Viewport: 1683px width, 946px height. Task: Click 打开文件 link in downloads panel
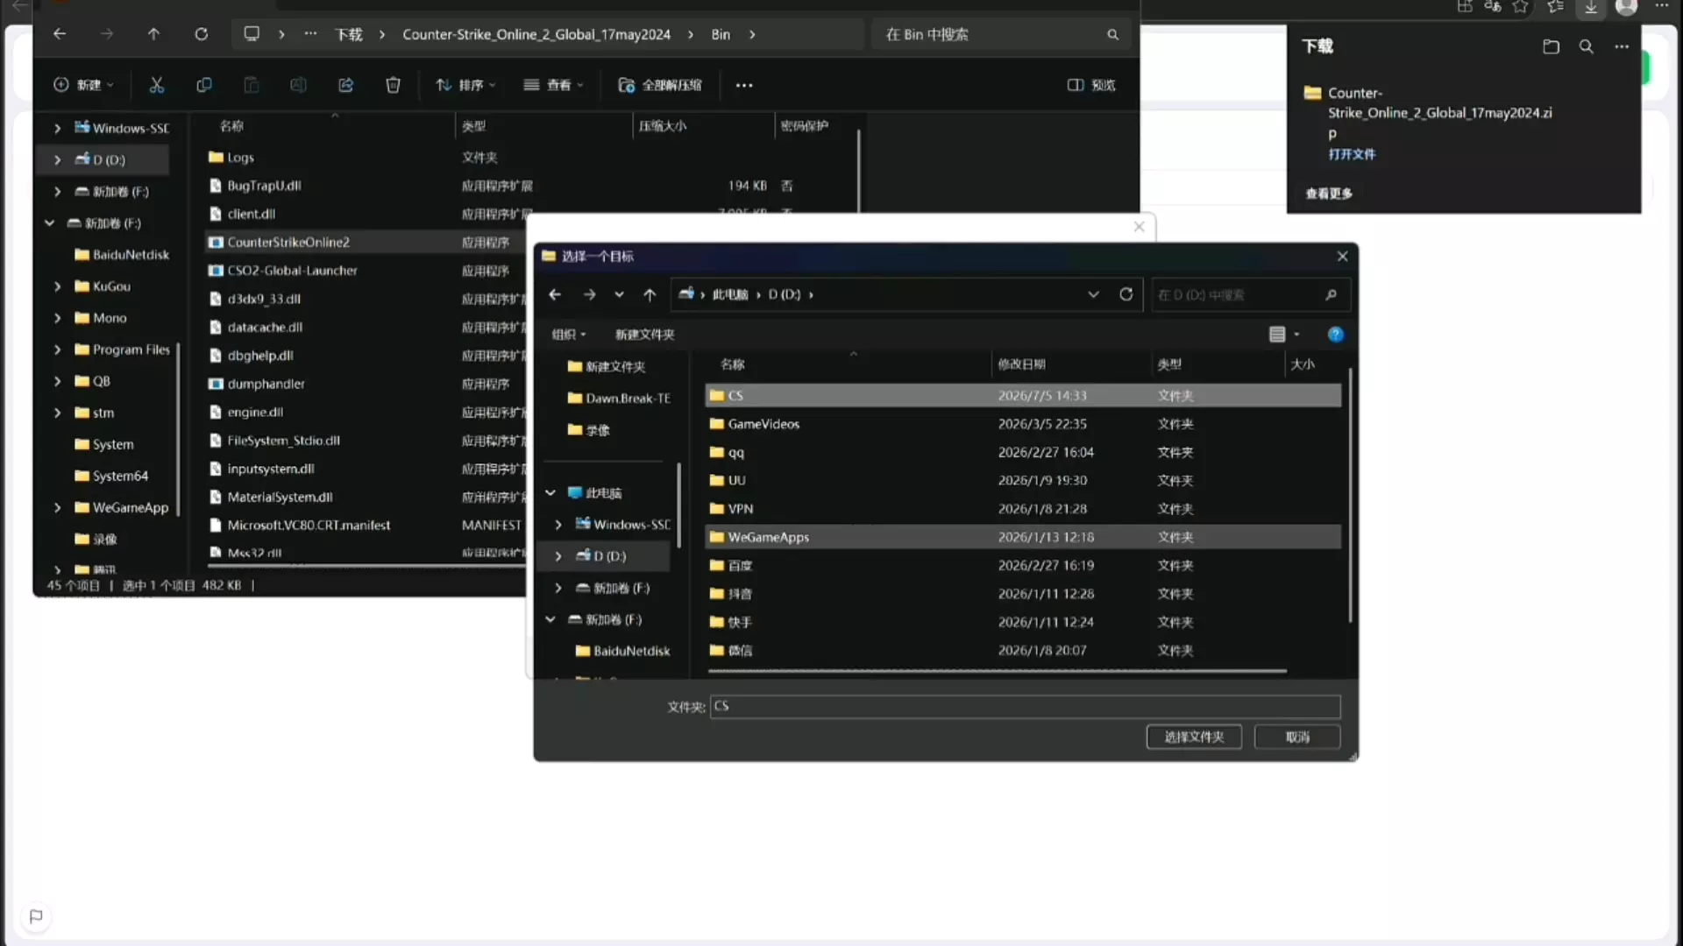(1352, 154)
